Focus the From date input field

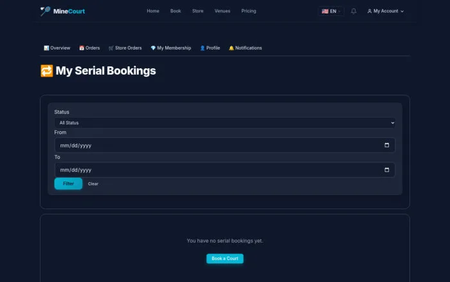225,145
